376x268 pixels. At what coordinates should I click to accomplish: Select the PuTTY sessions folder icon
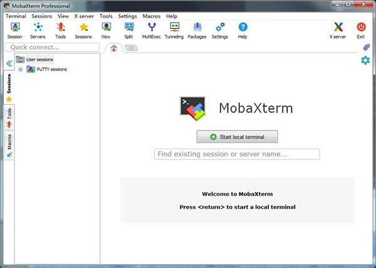click(31, 70)
